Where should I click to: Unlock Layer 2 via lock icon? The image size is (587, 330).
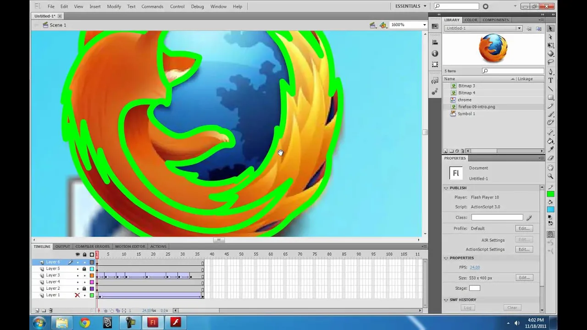click(84, 289)
